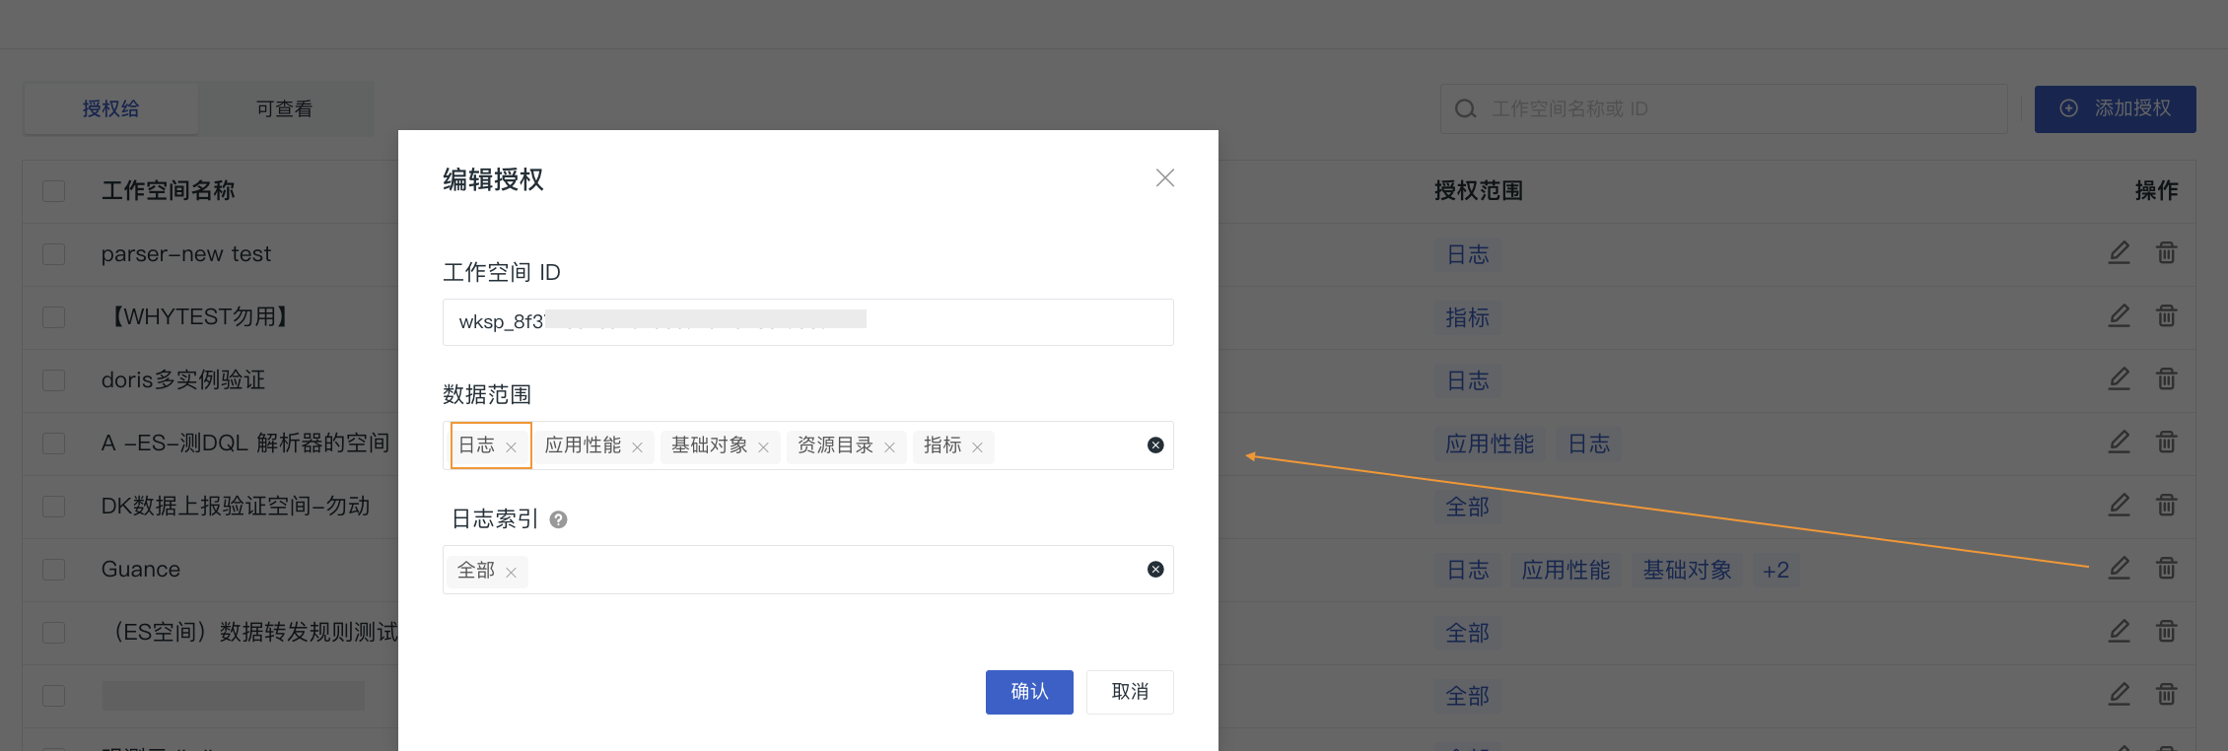The width and height of the screenshot is (2228, 751).
Task: Open the 数据范围 multi-select dropdown
Action: click(1065, 445)
